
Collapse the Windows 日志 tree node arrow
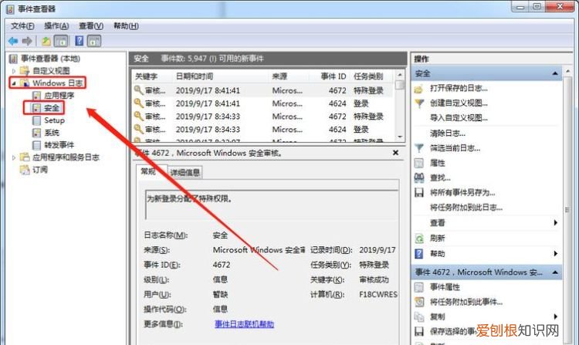14,83
